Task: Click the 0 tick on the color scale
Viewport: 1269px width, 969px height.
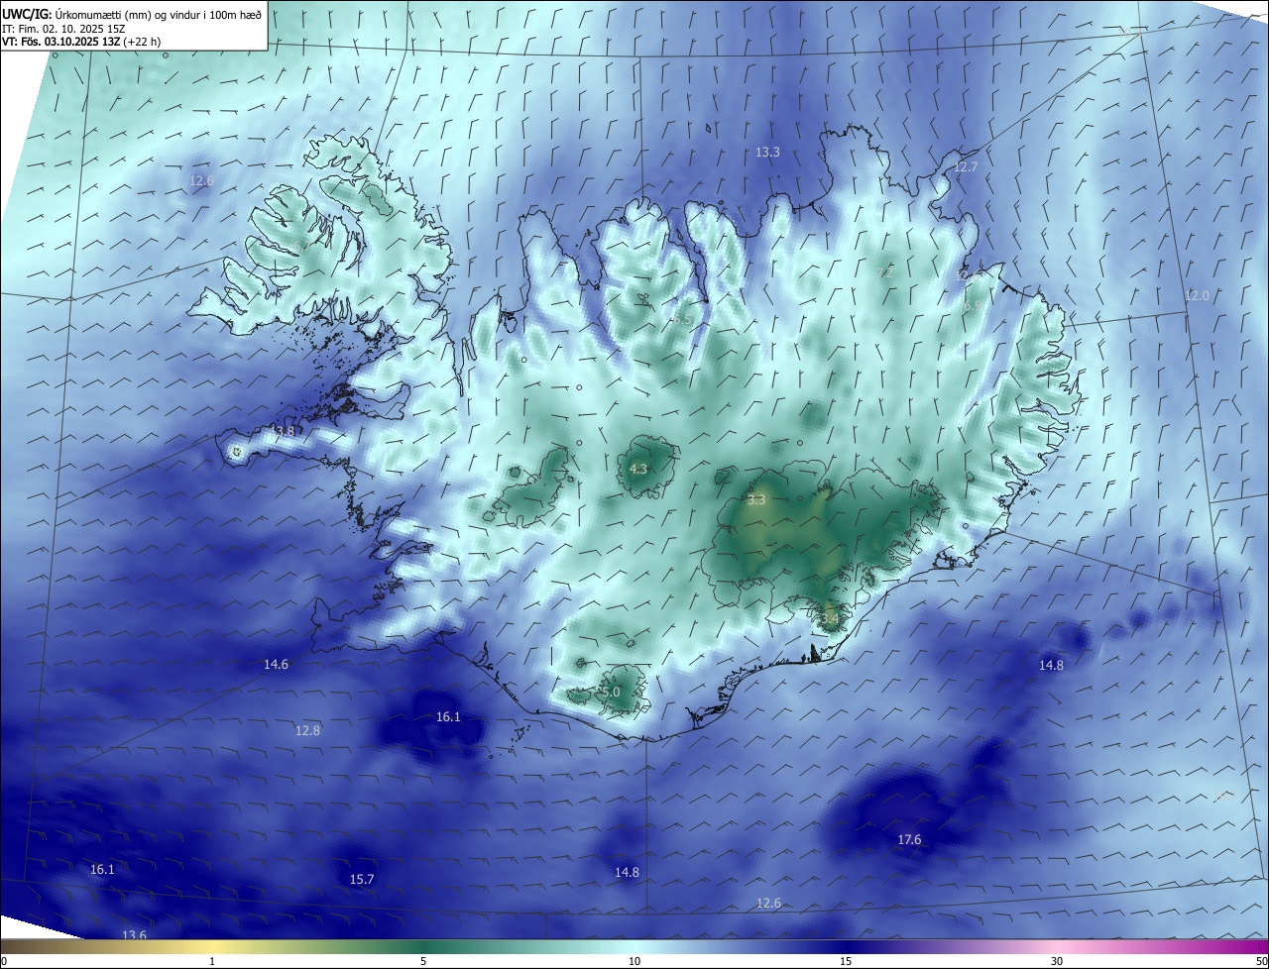Action: click(4, 961)
